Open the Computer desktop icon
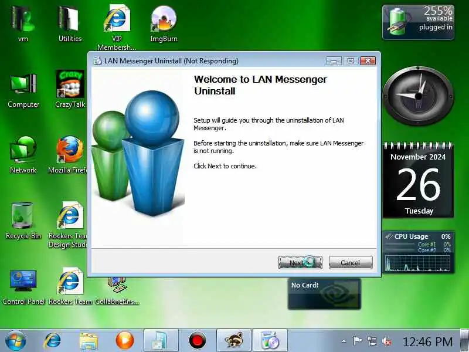Image resolution: width=469 pixels, height=352 pixels. (23, 90)
